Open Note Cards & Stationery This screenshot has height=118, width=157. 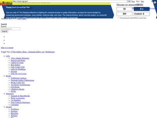[x=21, y=102]
